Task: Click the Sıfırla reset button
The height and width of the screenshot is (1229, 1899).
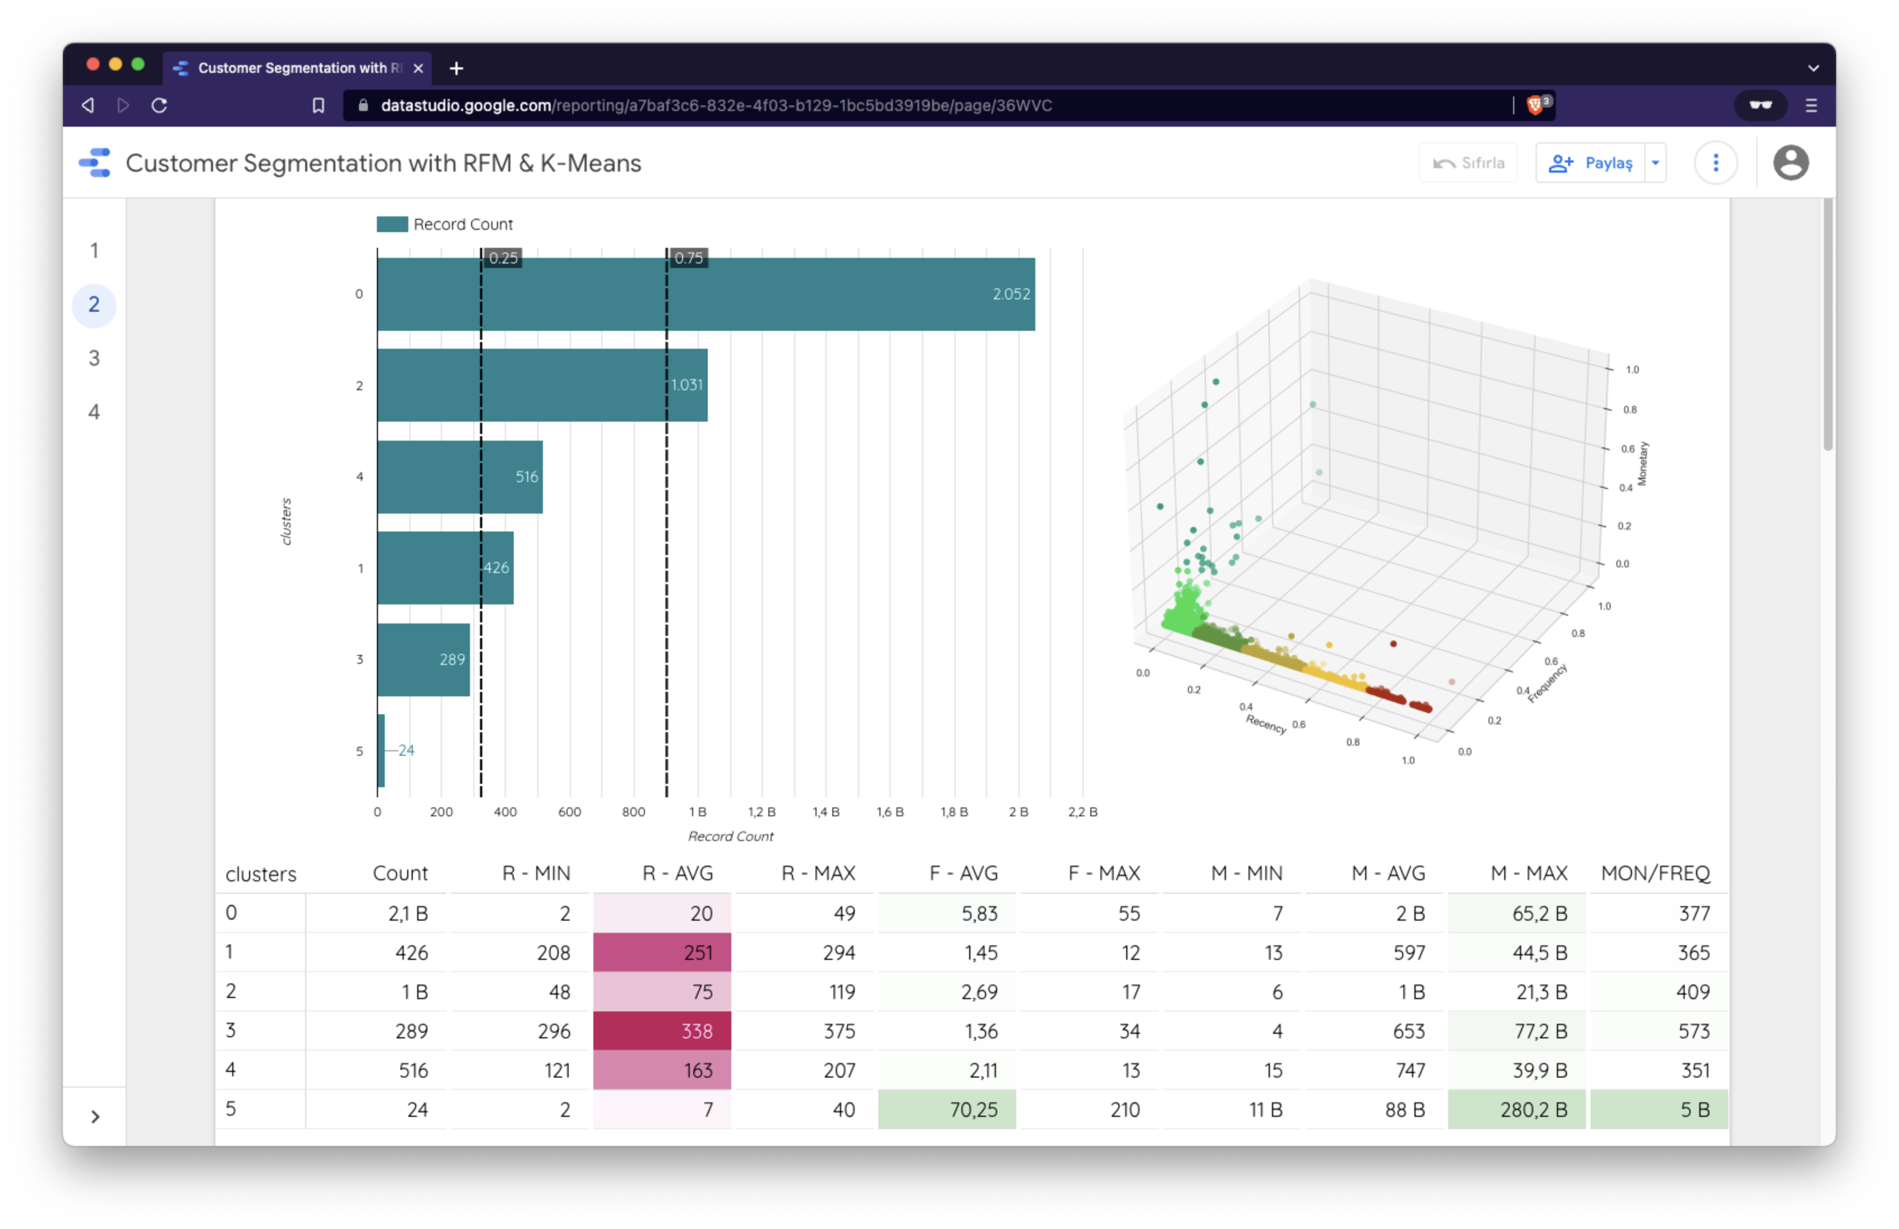Action: [x=1468, y=163]
